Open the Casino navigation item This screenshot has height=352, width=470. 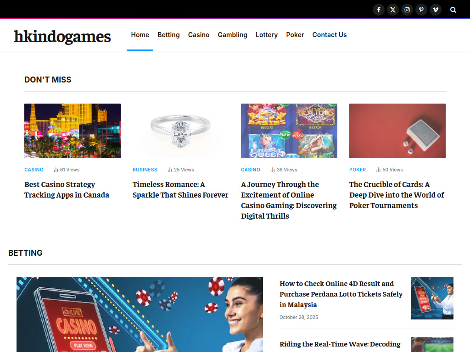point(199,35)
